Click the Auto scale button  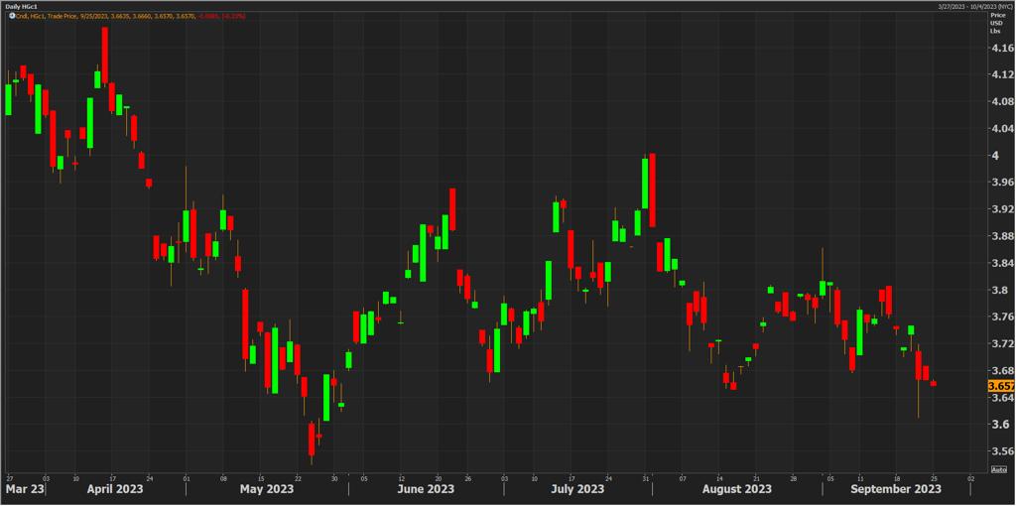pos(999,468)
